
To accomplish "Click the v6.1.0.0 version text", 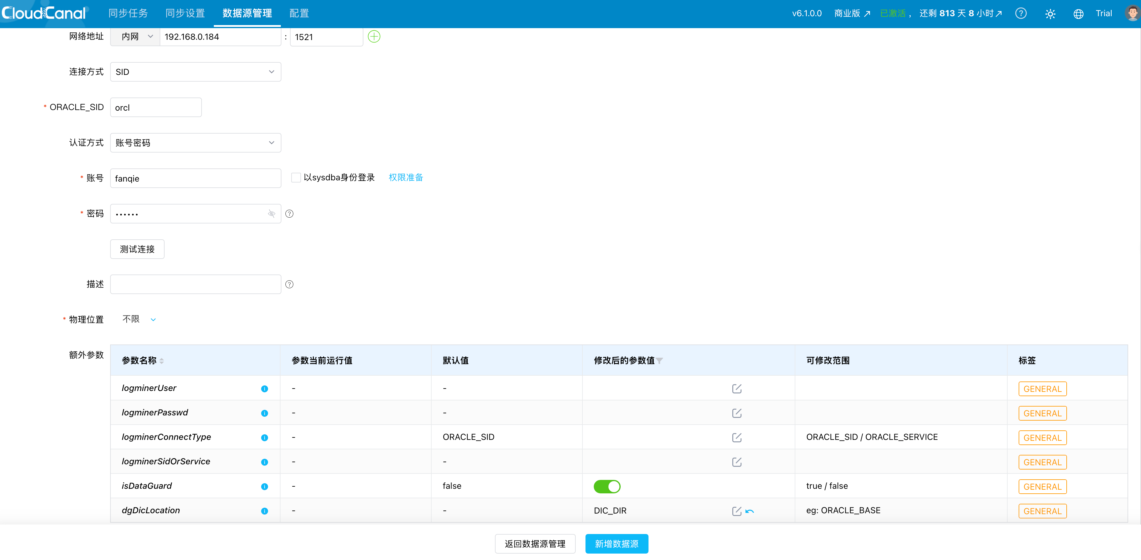I will [x=807, y=13].
